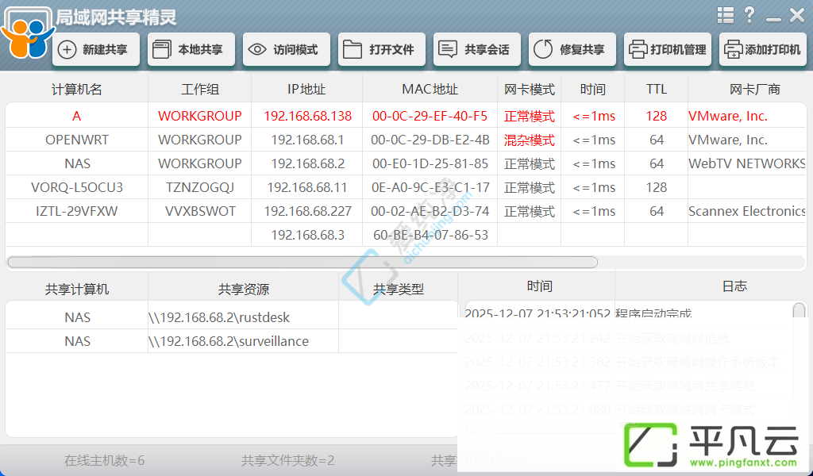Click the TTL column header
Viewport: 813px width, 476px height.
click(x=656, y=89)
